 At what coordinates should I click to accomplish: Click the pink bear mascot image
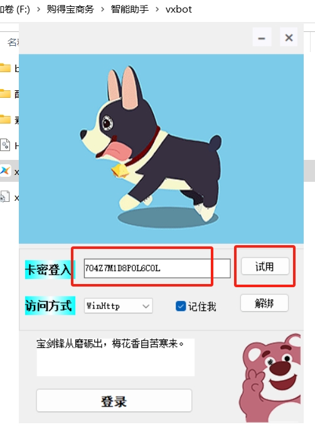coord(270,377)
